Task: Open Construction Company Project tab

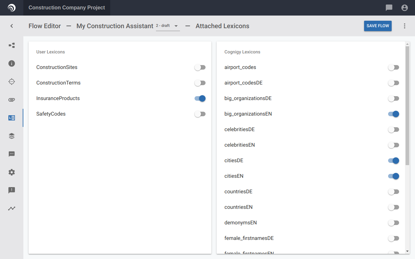Action: pos(67,8)
